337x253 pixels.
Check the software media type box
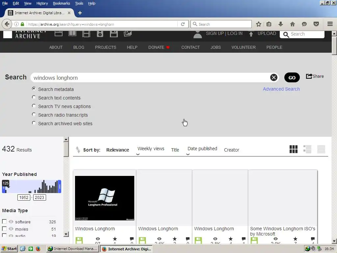pyautogui.click(x=4, y=221)
